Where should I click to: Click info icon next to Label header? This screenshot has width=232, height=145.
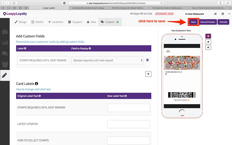click(25, 48)
